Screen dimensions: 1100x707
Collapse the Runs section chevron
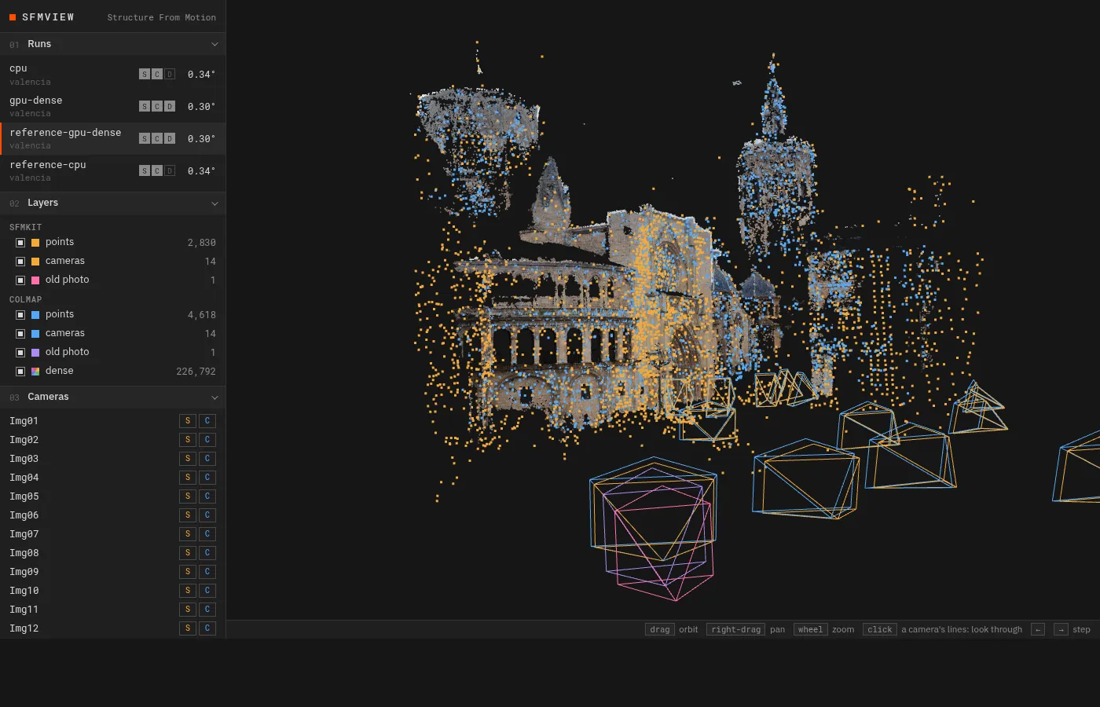[x=214, y=45]
